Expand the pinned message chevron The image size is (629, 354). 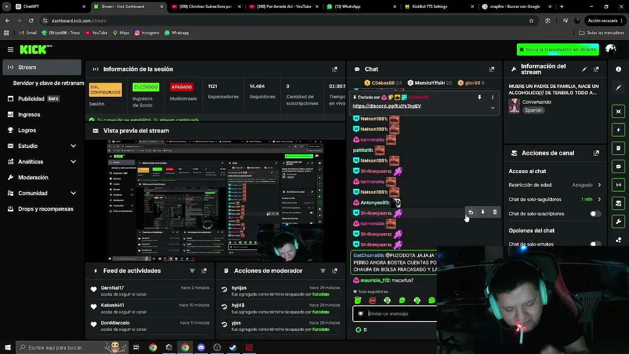click(492, 108)
